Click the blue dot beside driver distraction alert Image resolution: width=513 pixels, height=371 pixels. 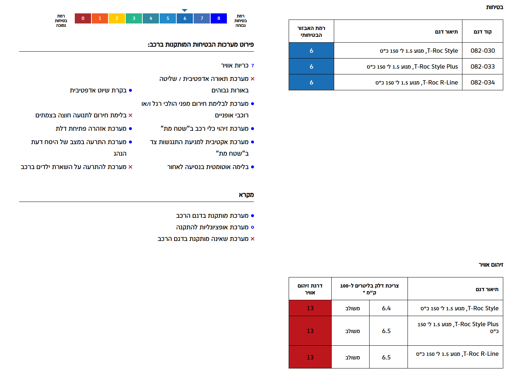(130, 142)
